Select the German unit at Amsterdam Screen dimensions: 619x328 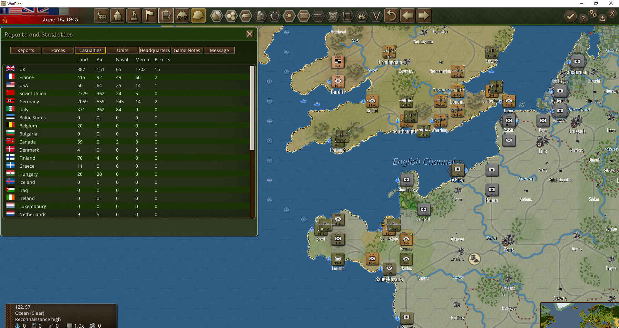(577, 62)
